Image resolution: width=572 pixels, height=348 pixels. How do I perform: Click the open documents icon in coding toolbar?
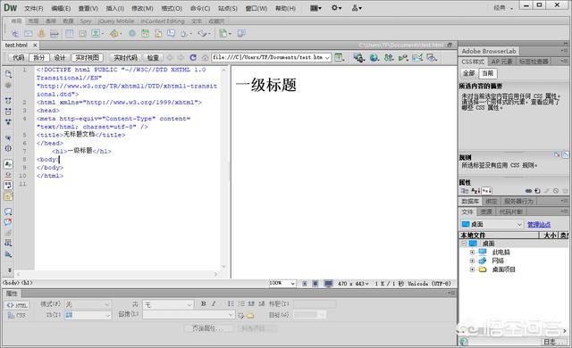(8, 74)
